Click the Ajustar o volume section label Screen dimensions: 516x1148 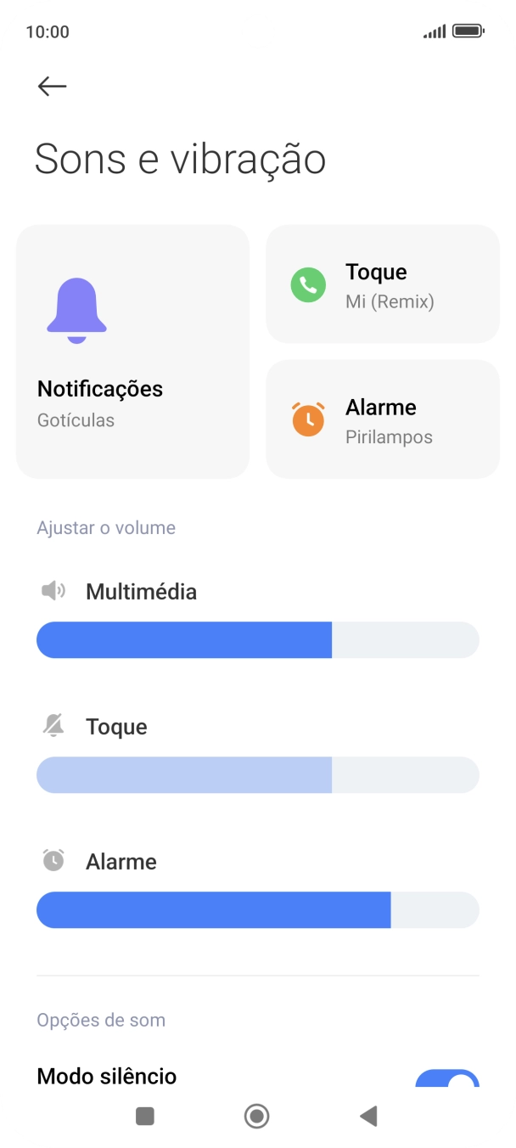point(105,527)
